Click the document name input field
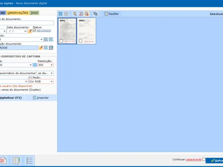The width and height of the screenshot is (223, 167). 26,23
